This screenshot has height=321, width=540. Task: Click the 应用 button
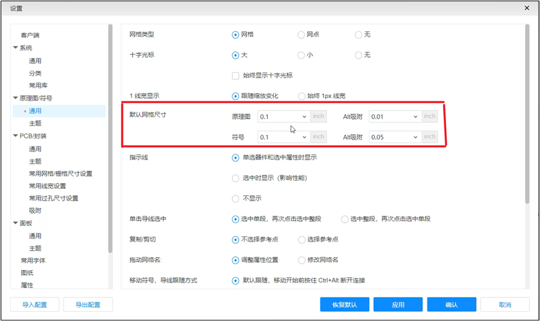398,304
